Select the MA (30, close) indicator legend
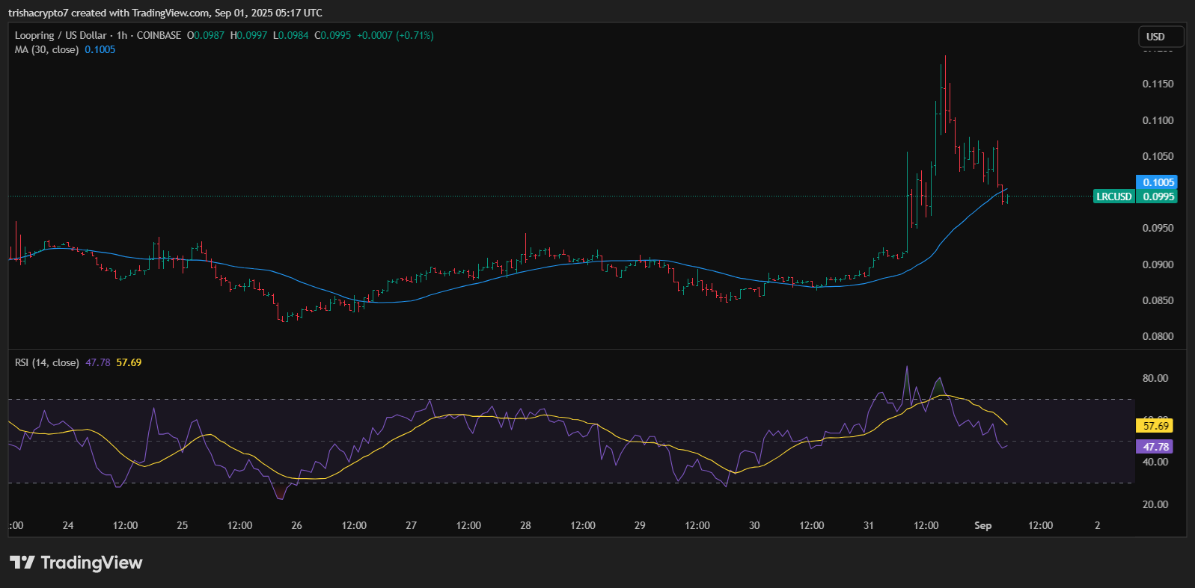1195x588 pixels. 46,49
